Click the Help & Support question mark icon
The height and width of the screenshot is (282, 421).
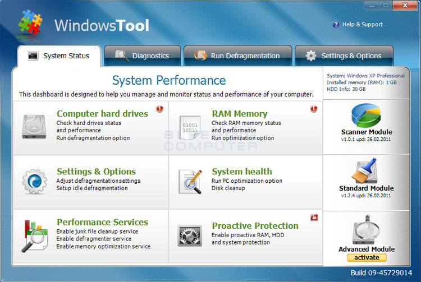point(336,25)
